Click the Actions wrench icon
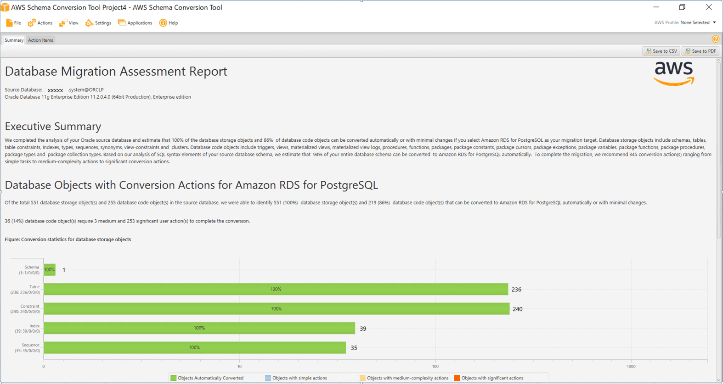 (32, 22)
